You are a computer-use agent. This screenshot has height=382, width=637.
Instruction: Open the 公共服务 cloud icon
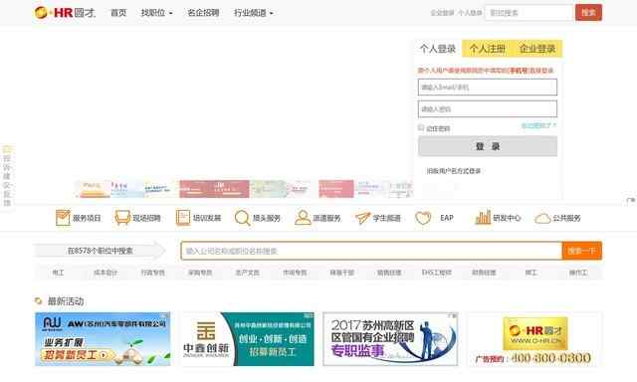tap(542, 219)
